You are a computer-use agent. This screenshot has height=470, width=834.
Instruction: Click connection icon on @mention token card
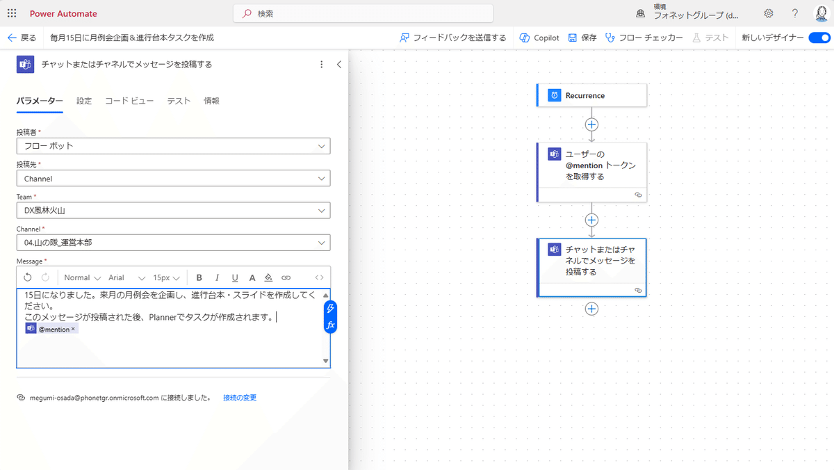[x=638, y=195]
